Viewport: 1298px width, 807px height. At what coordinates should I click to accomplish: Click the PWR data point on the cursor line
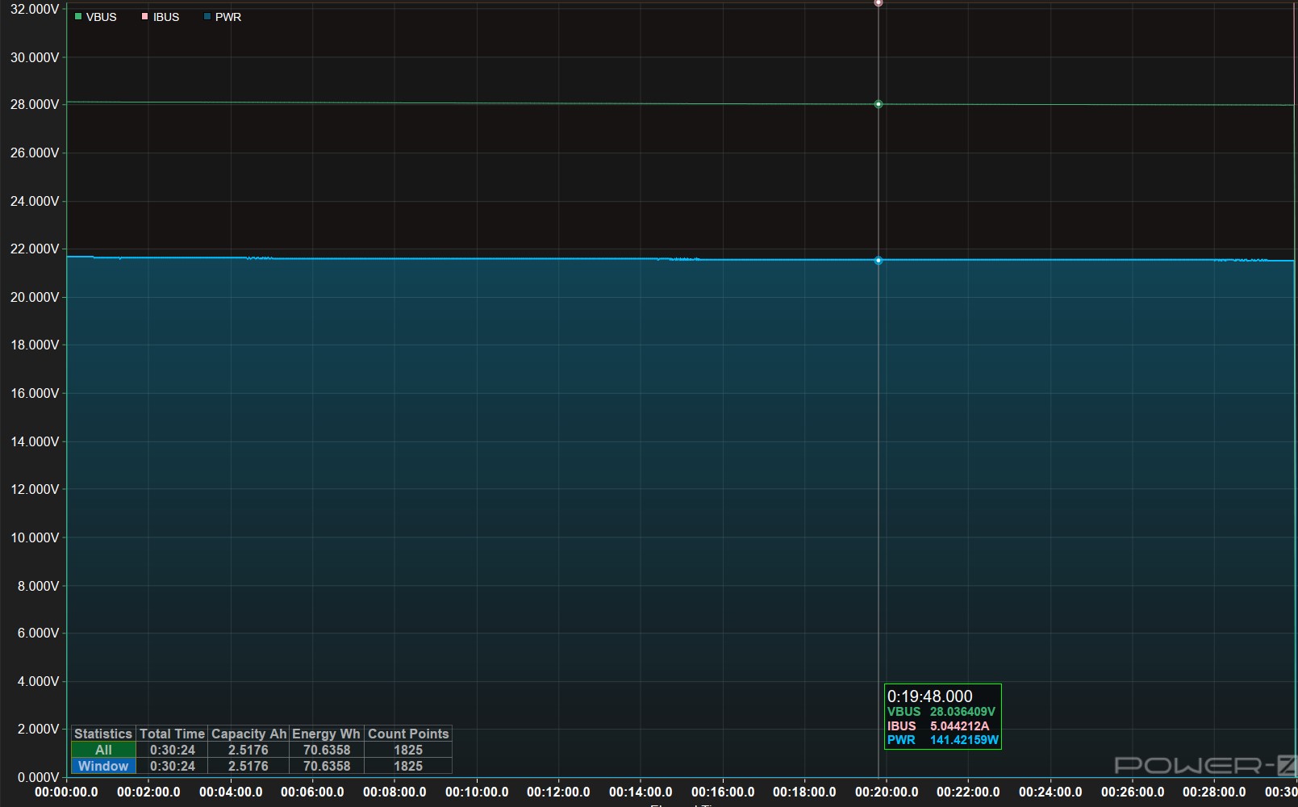pyautogui.click(x=879, y=261)
